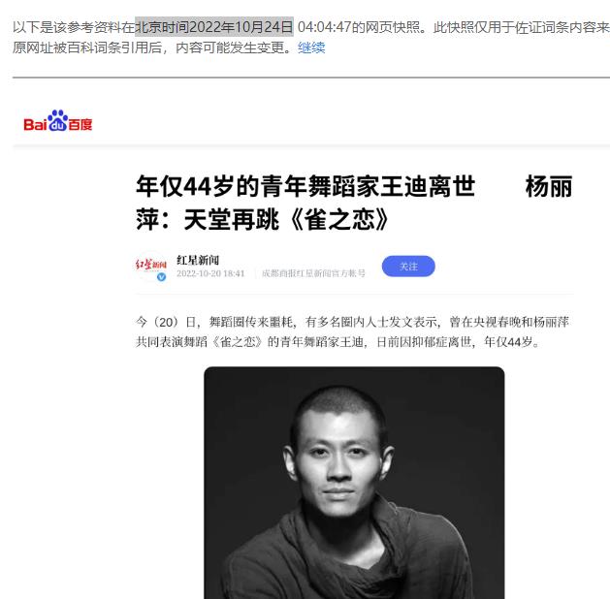This screenshot has width=610, height=599.
Task: Click 年仅44岁 at the paragraph end
Action: click(x=508, y=342)
